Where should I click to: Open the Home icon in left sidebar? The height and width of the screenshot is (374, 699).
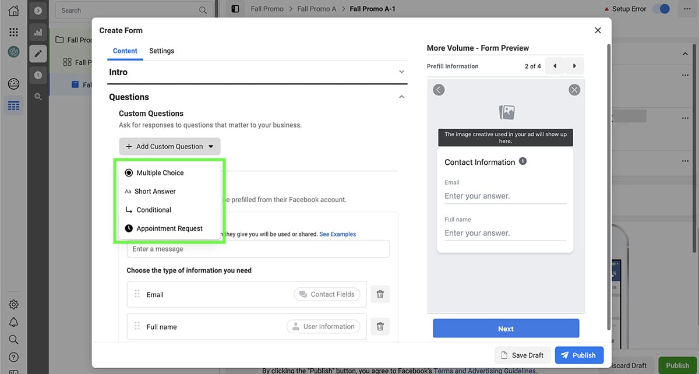(x=13, y=10)
